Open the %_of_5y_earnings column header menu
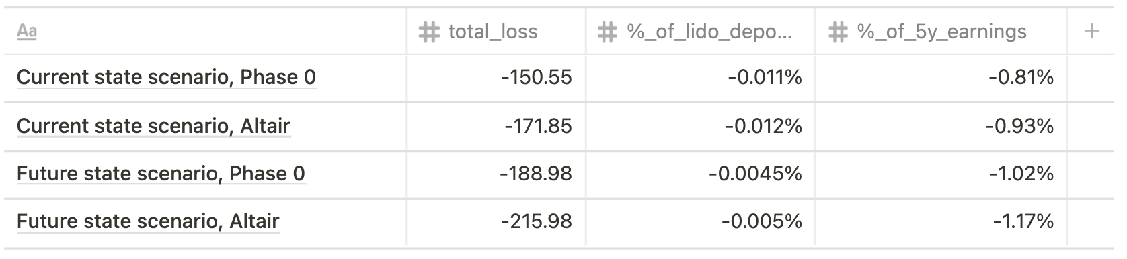The height and width of the screenshot is (259, 1127). 941,32
